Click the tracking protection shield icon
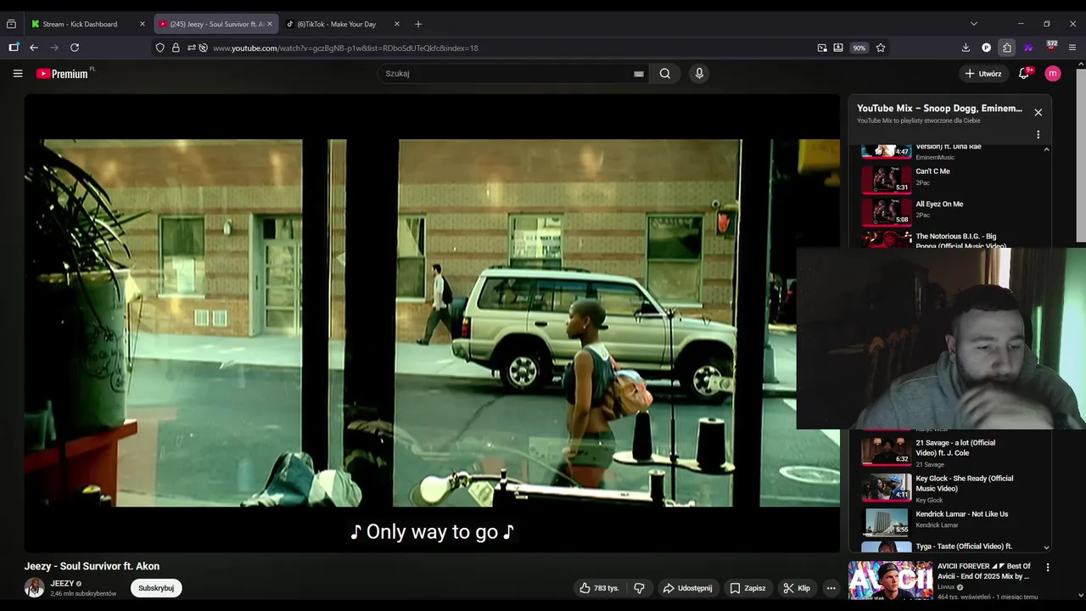 click(x=160, y=48)
